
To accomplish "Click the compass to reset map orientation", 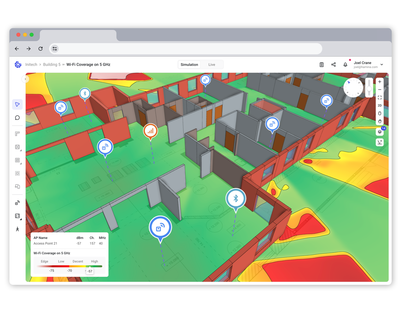I will (353, 87).
